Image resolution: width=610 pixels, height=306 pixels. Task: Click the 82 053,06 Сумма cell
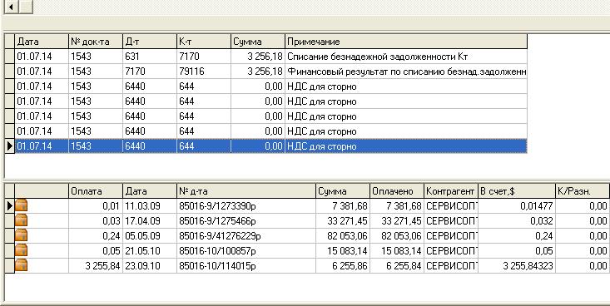pyautogui.click(x=343, y=236)
